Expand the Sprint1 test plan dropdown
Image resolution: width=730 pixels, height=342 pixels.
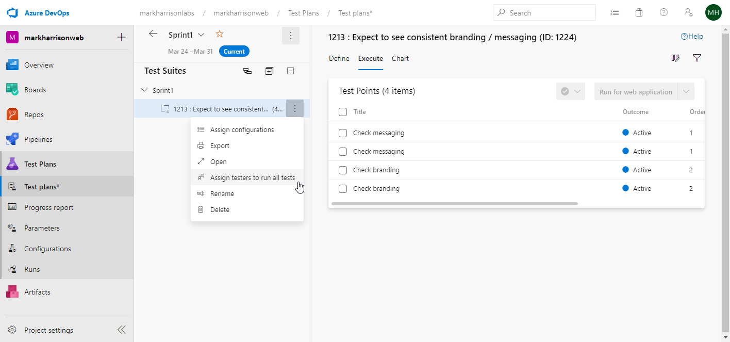tap(201, 35)
